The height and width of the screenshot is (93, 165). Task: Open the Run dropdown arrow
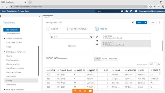tap(145, 22)
